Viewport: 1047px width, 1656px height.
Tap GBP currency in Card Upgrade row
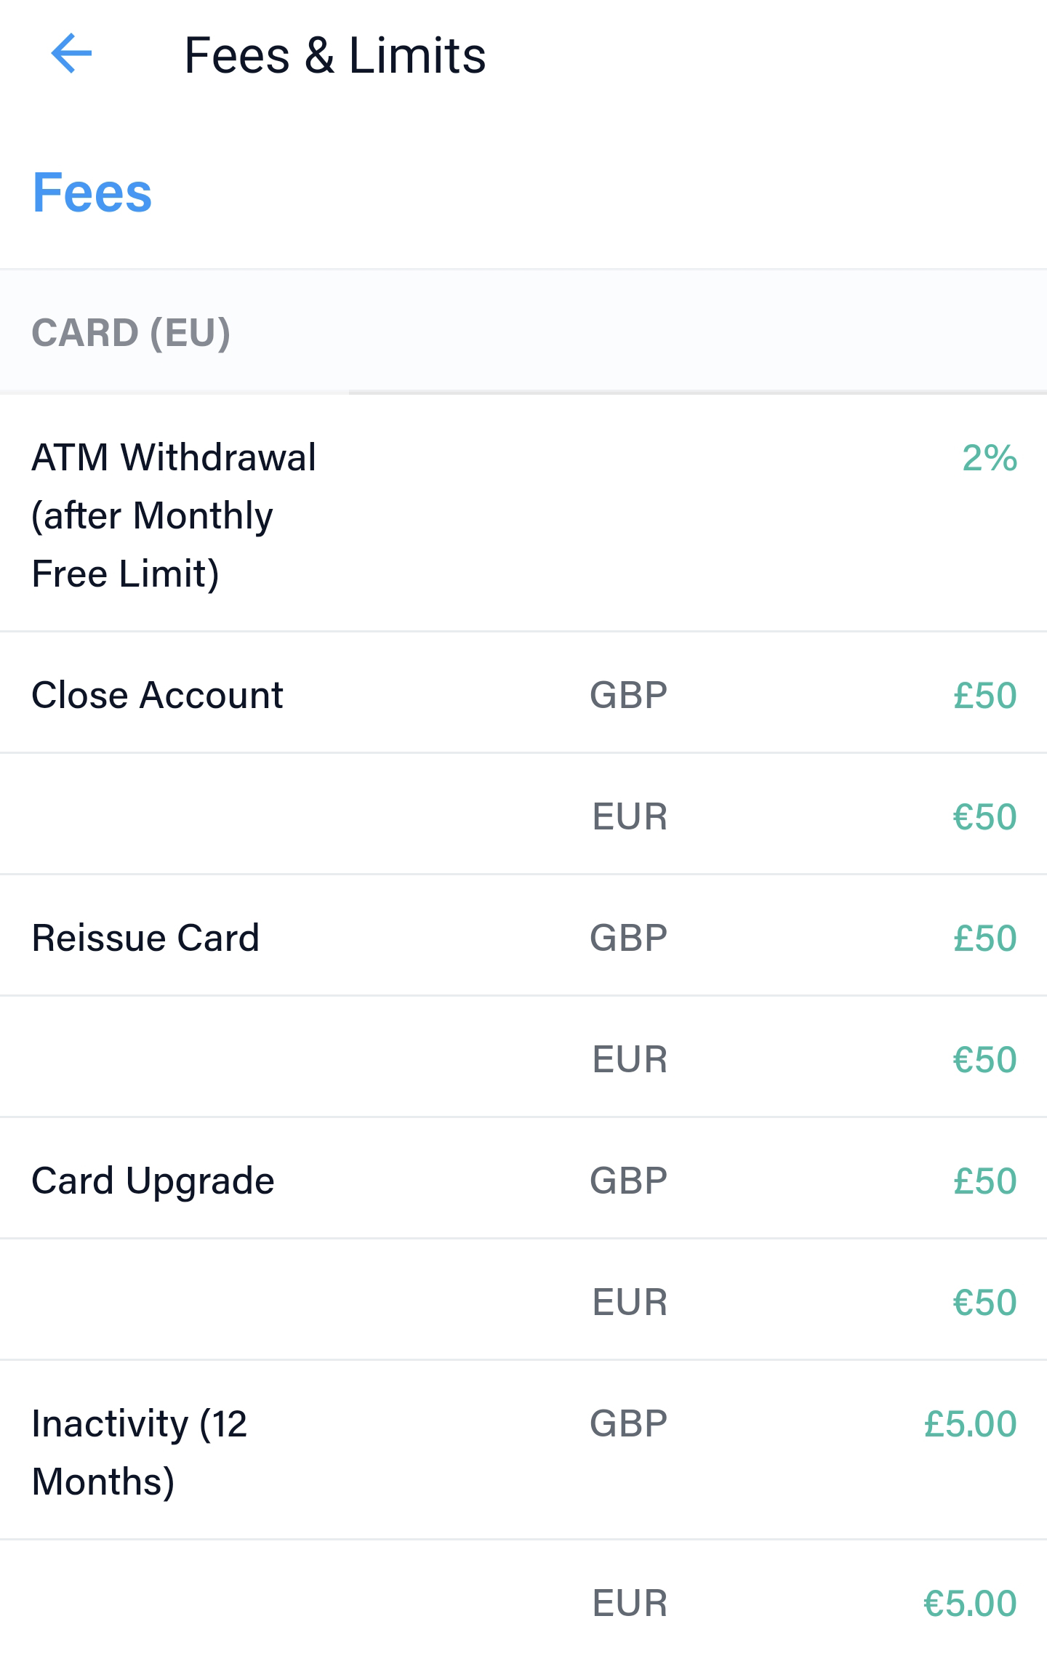click(628, 1181)
